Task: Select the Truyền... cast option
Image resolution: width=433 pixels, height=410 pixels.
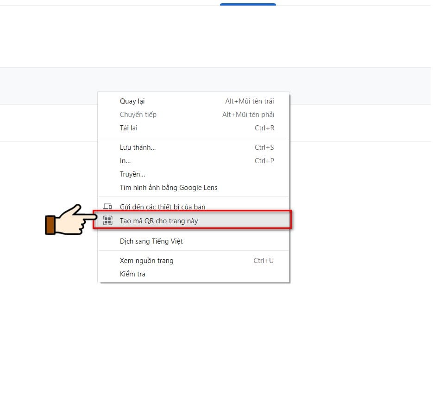Action: pyautogui.click(x=193, y=174)
